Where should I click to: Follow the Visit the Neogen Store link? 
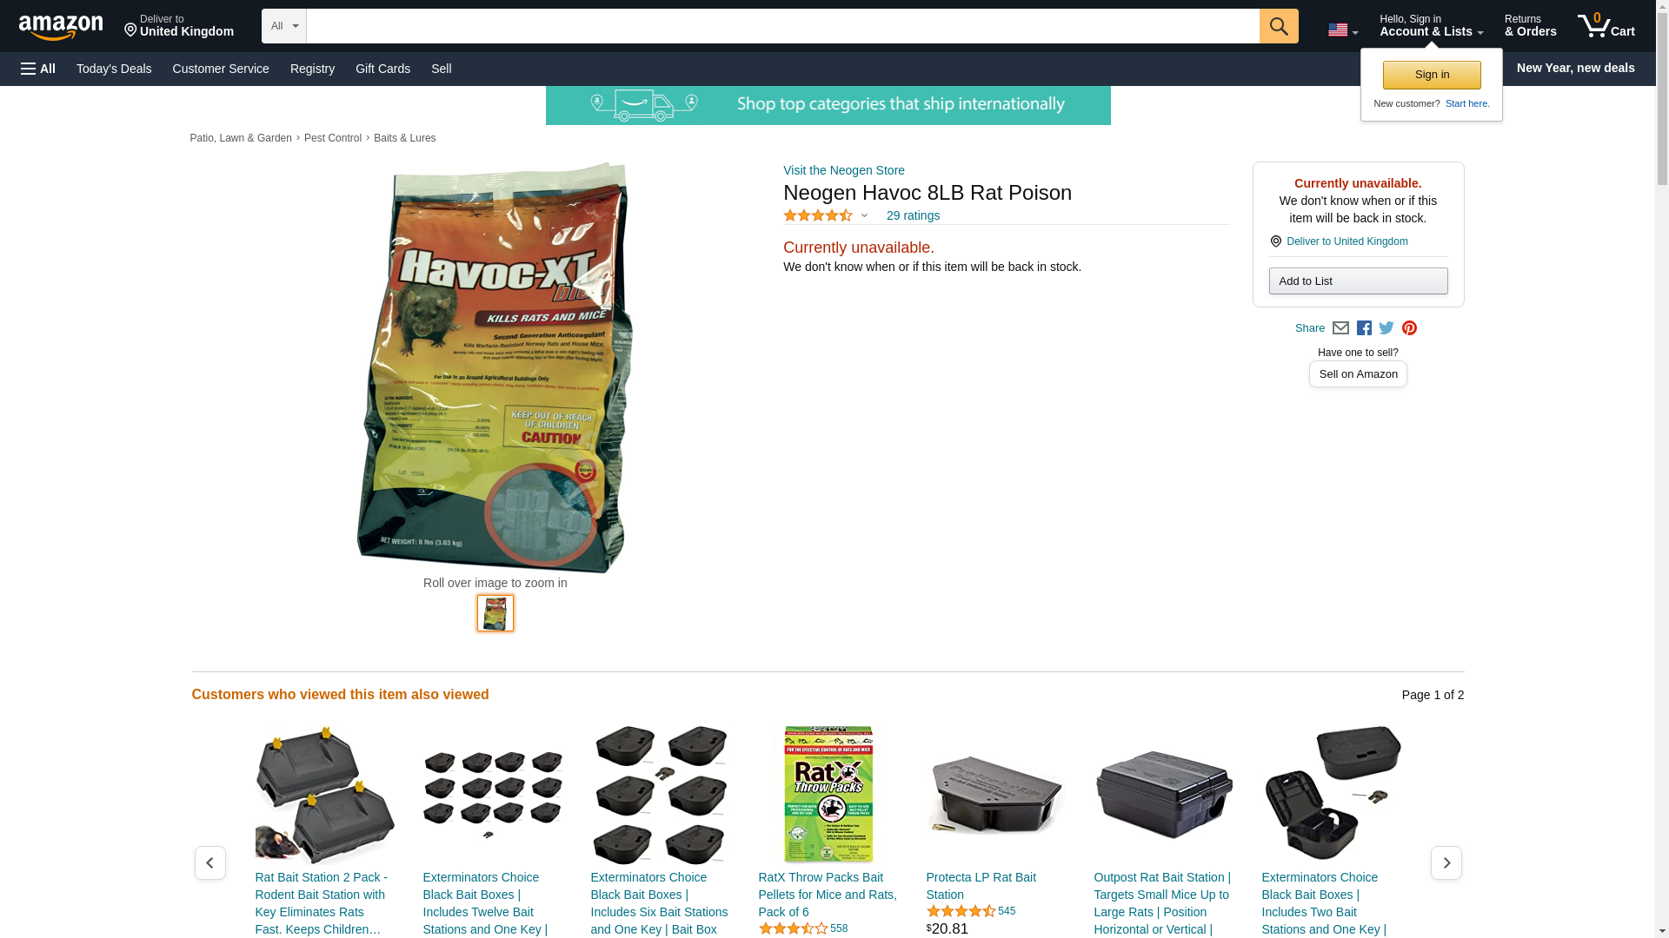843,170
